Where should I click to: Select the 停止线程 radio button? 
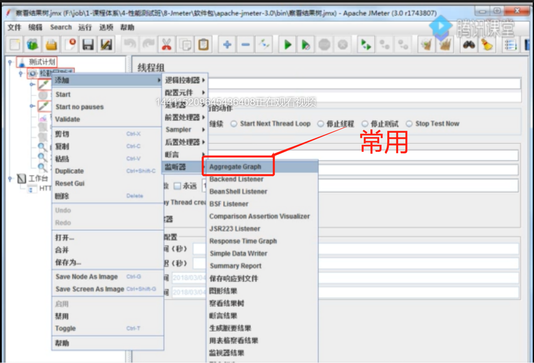click(x=321, y=124)
